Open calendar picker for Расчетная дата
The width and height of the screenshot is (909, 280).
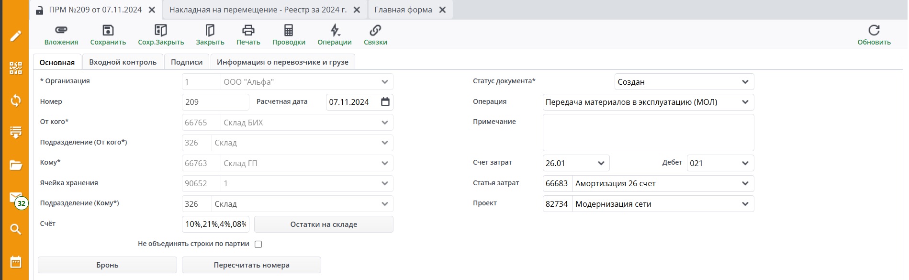pyautogui.click(x=385, y=102)
